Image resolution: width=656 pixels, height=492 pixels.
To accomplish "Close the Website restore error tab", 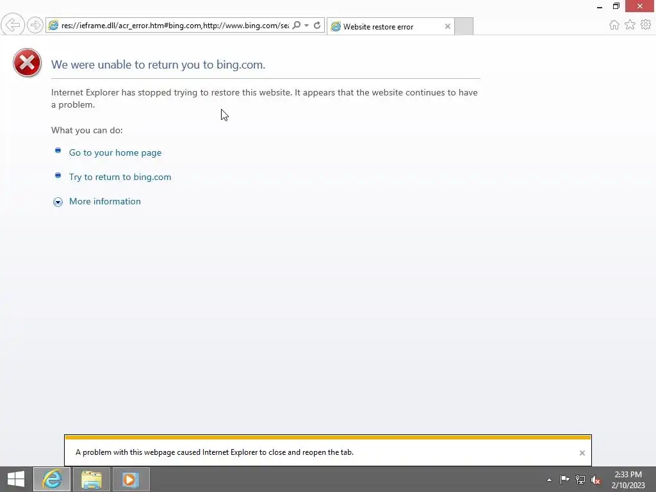I will pyautogui.click(x=448, y=26).
